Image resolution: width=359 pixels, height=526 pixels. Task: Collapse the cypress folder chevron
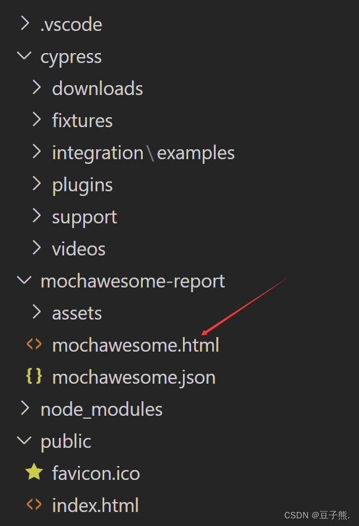24,56
